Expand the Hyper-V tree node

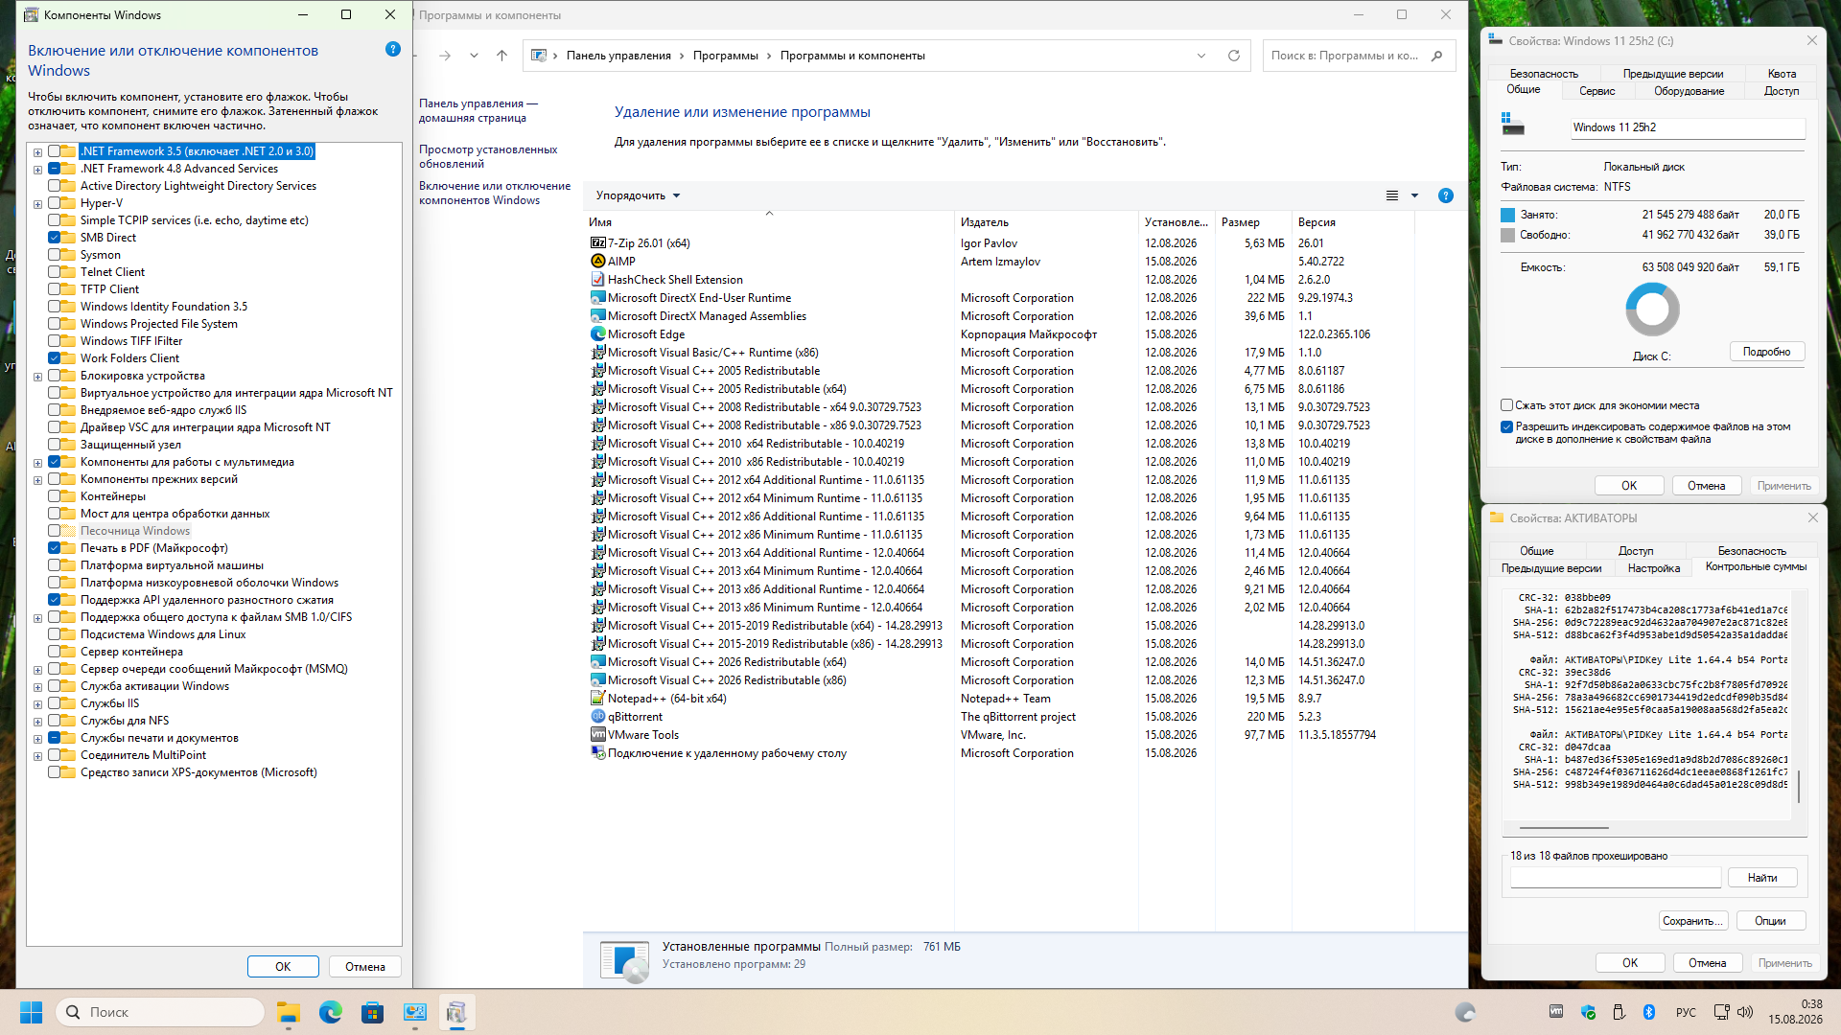click(x=37, y=204)
